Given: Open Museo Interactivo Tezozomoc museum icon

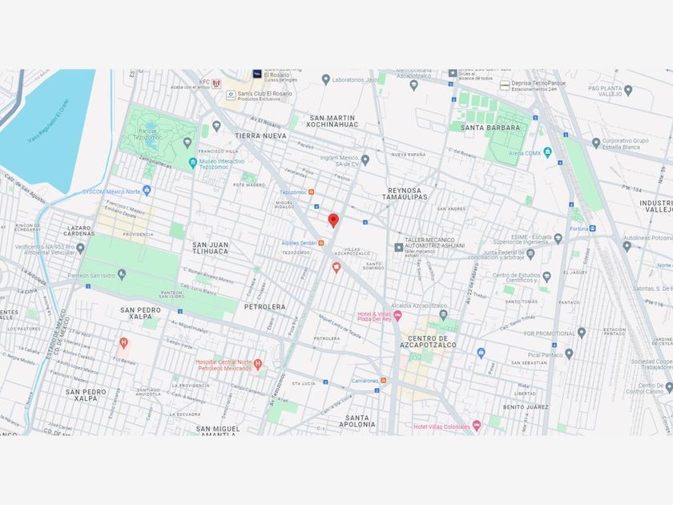Looking at the screenshot, I should pos(193,164).
